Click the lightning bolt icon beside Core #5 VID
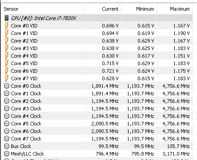 pyautogui.click(x=7, y=63)
